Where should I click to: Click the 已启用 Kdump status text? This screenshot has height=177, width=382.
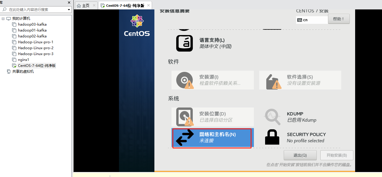(301, 120)
